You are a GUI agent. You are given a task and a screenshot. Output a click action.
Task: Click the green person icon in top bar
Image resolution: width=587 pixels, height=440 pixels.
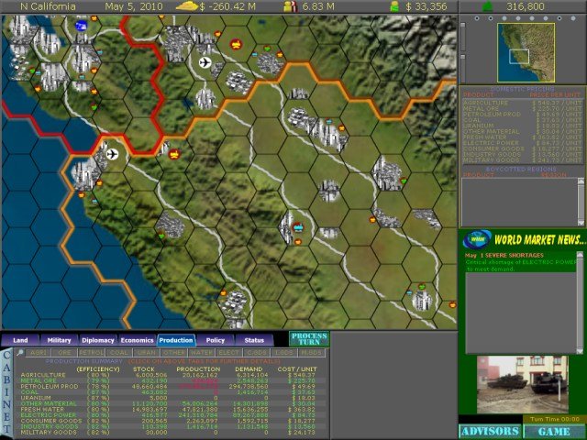(x=394, y=6)
